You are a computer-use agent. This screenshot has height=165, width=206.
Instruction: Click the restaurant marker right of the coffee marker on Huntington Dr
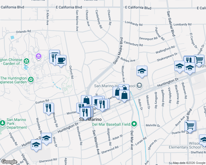coord(102,105)
